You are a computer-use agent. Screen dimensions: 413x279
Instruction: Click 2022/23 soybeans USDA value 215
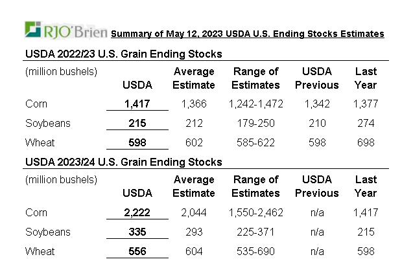point(137,123)
